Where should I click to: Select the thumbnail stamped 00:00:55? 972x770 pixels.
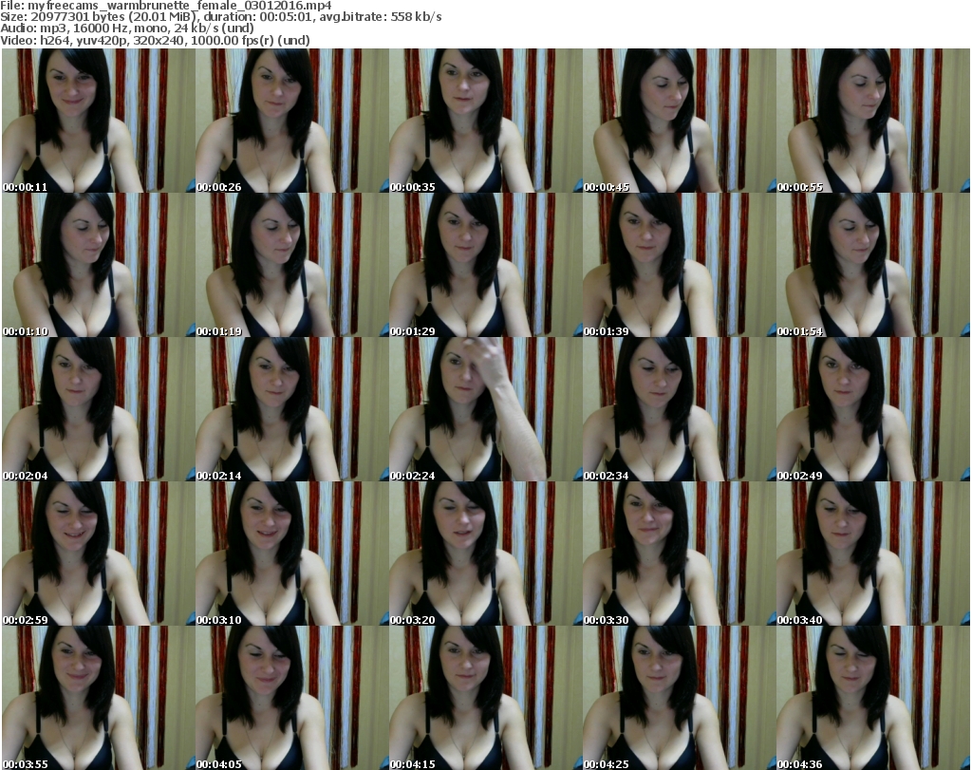click(x=873, y=121)
